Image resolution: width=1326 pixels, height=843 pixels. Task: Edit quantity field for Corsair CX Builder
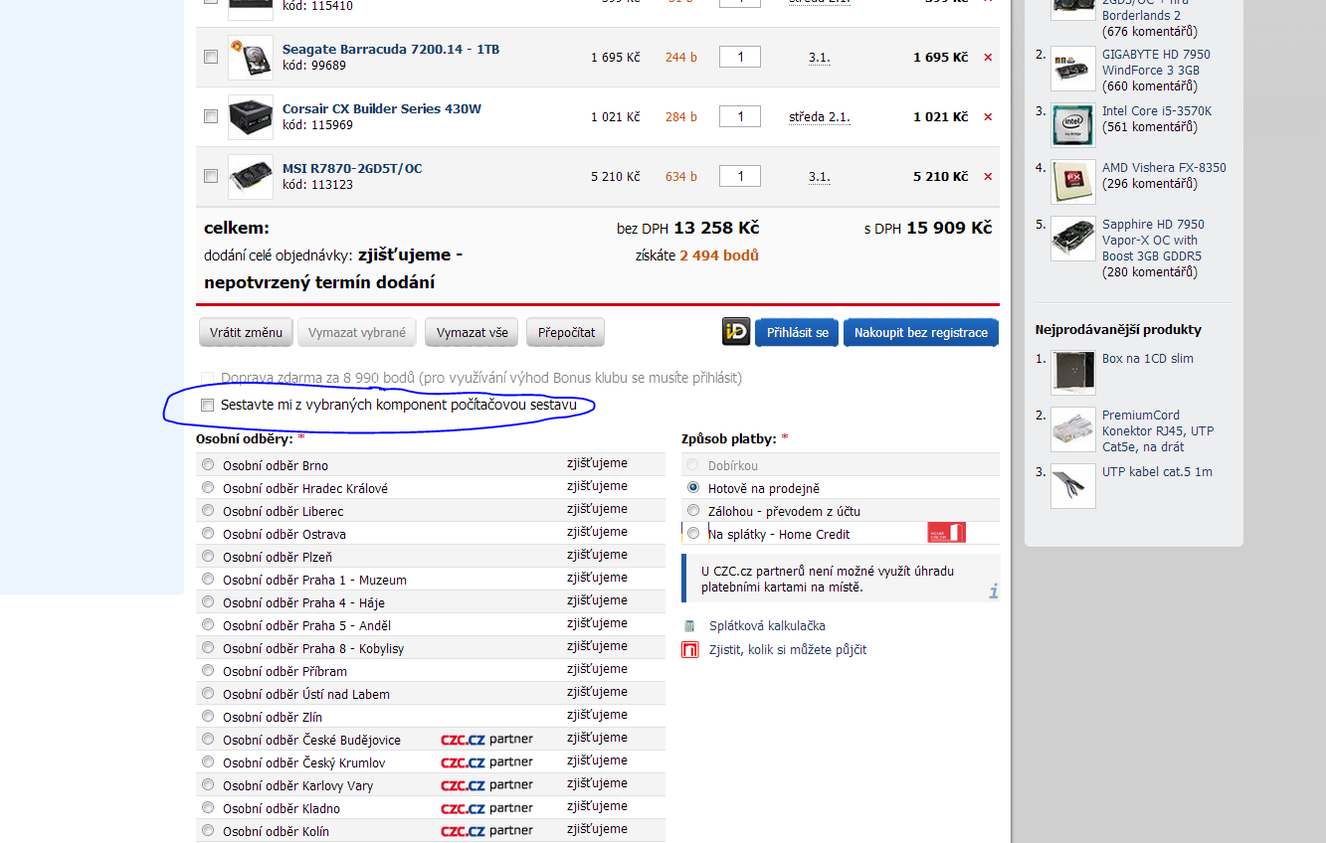click(x=740, y=117)
